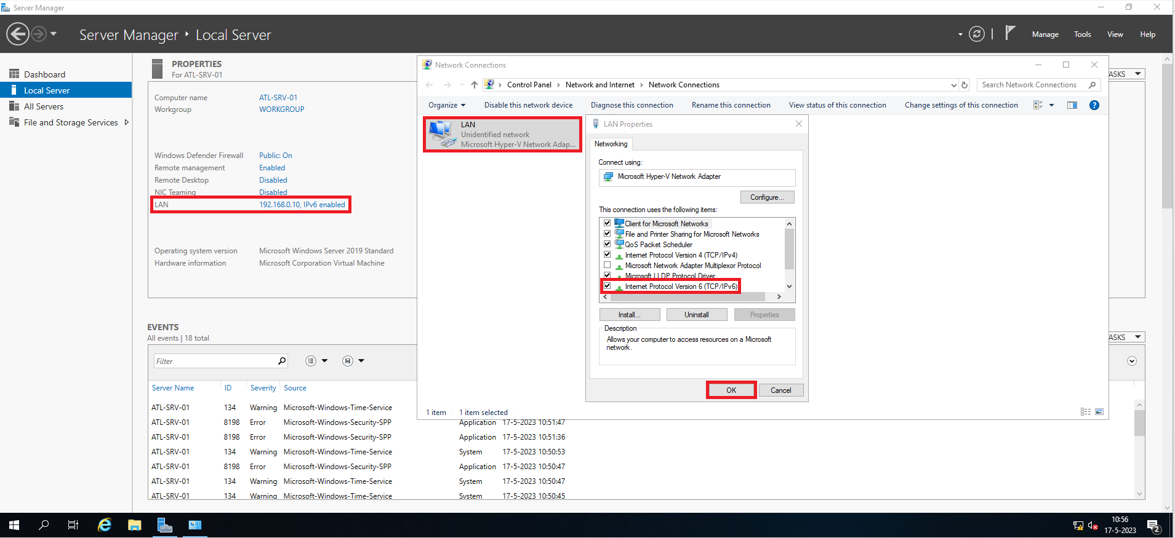Open Internet Explorer from taskbar
Viewport: 1175px width, 538px height.
click(x=105, y=525)
